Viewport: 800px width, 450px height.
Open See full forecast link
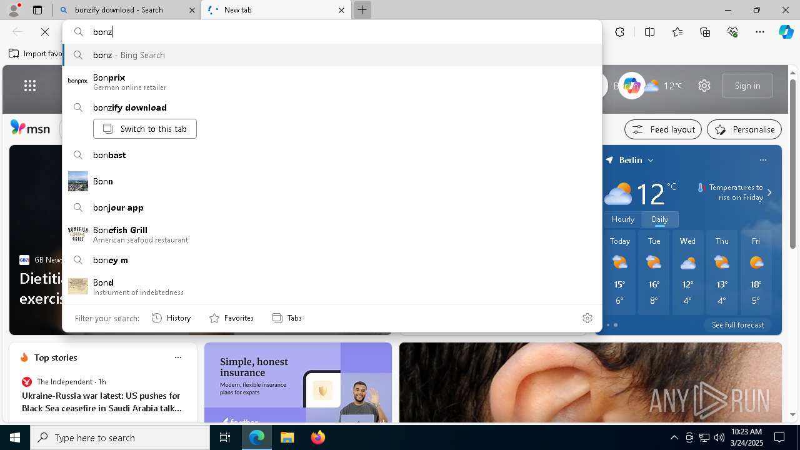tap(737, 325)
